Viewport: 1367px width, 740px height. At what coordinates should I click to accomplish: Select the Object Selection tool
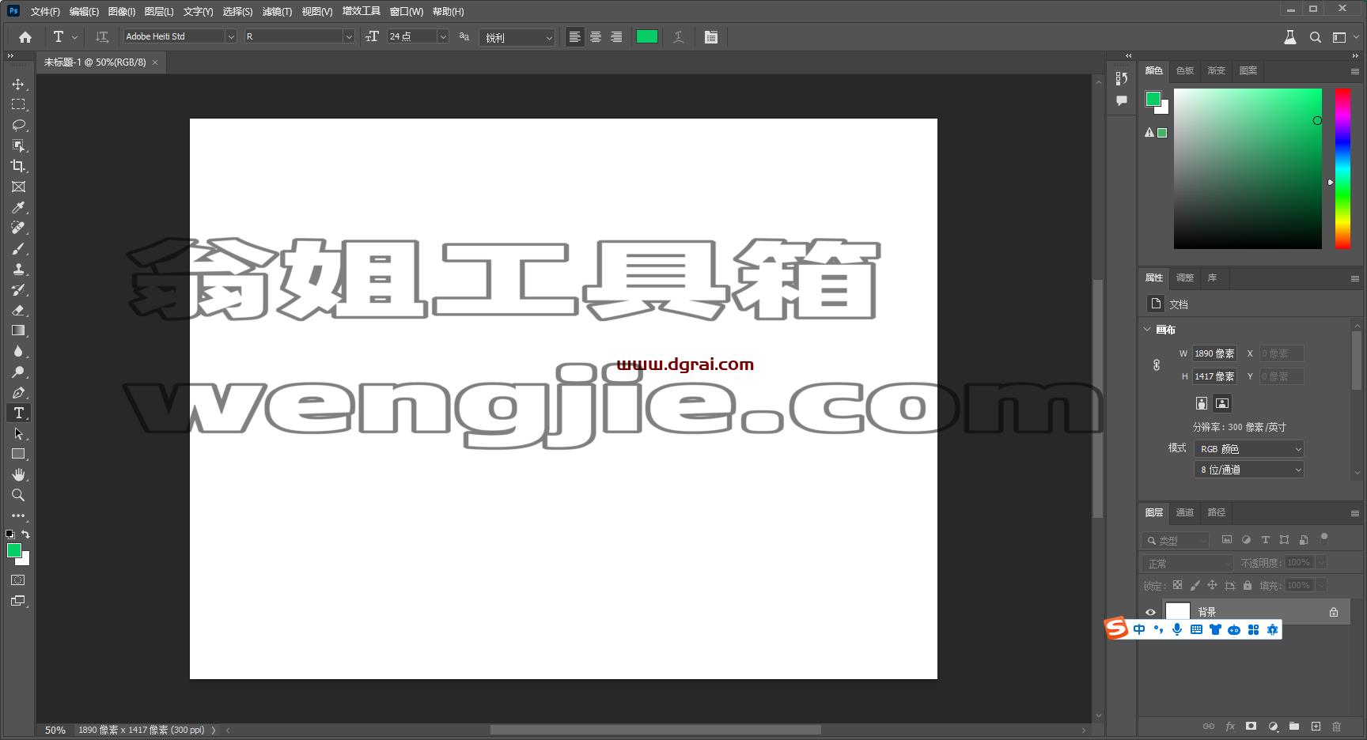pyautogui.click(x=18, y=145)
